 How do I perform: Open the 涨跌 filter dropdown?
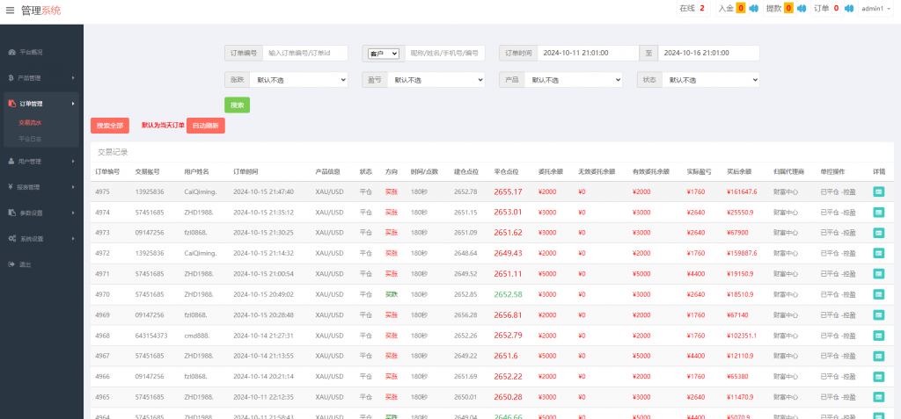pyautogui.click(x=299, y=80)
